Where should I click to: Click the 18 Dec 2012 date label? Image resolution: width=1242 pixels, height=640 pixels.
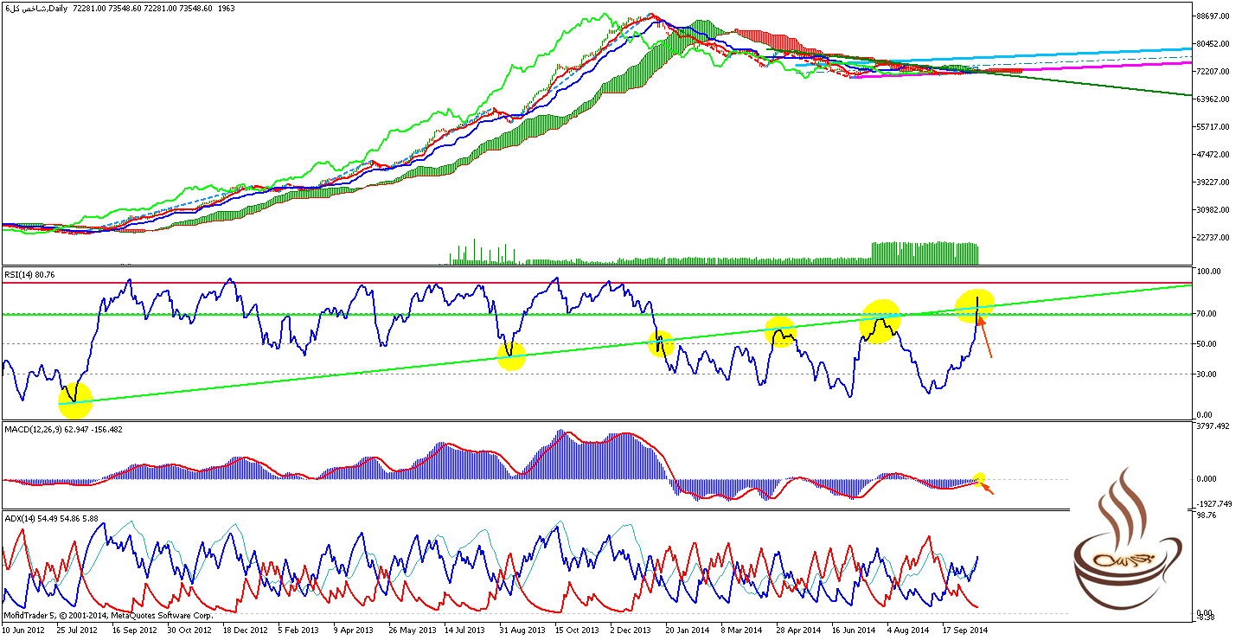(x=246, y=630)
